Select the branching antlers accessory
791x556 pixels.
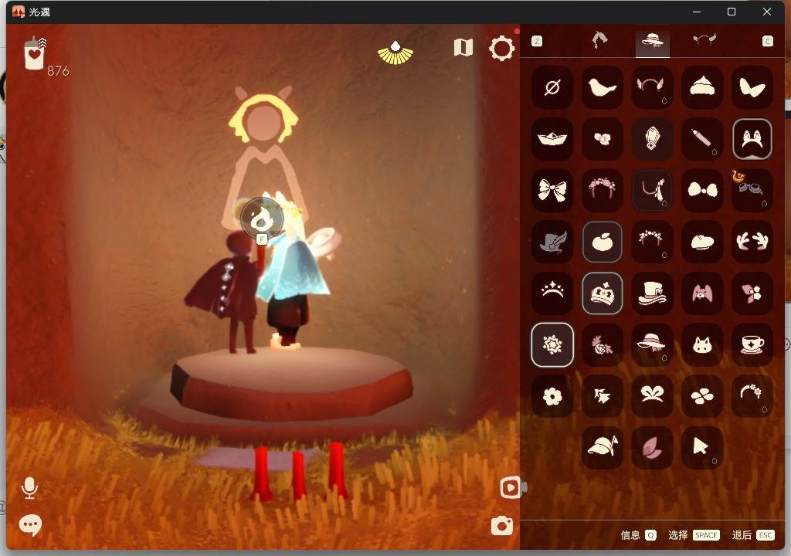point(752,242)
